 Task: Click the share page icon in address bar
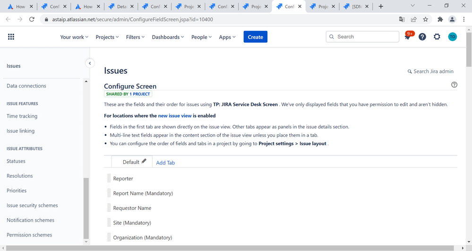tap(413, 19)
